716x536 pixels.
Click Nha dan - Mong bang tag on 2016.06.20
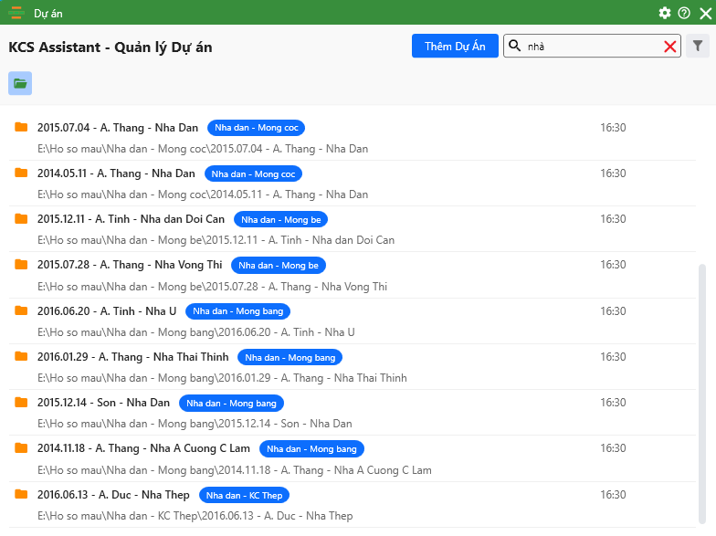[237, 311]
